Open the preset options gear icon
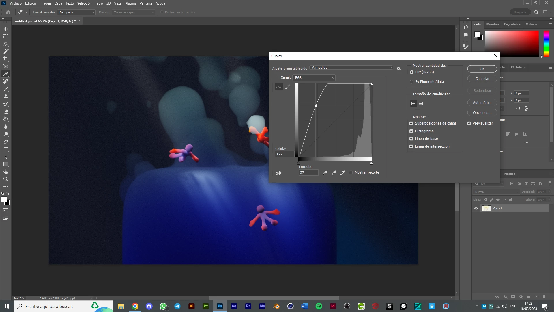 click(399, 68)
